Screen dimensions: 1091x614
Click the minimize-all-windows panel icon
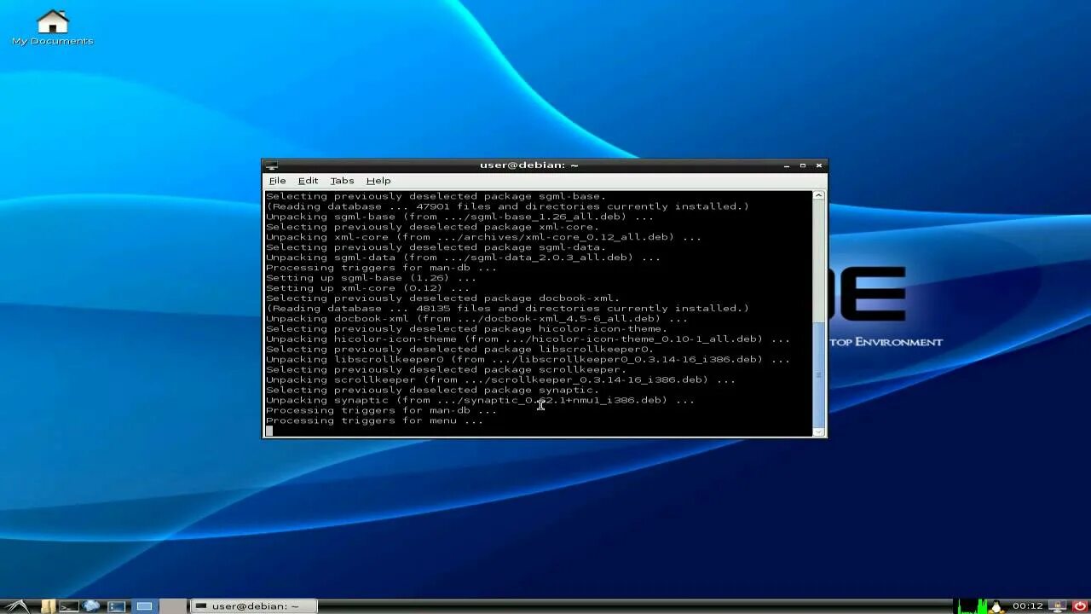[117, 606]
